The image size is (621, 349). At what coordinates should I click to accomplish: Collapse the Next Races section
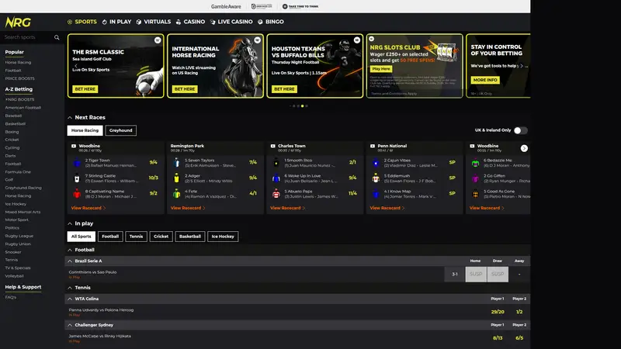(x=70, y=118)
